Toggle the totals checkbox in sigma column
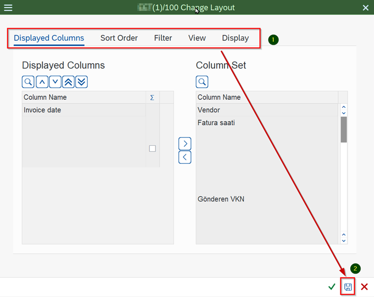 (x=152, y=148)
